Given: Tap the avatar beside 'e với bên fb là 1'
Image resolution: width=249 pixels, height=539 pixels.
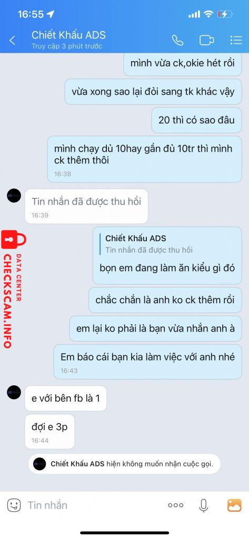Looking at the screenshot, I should coord(14,392).
